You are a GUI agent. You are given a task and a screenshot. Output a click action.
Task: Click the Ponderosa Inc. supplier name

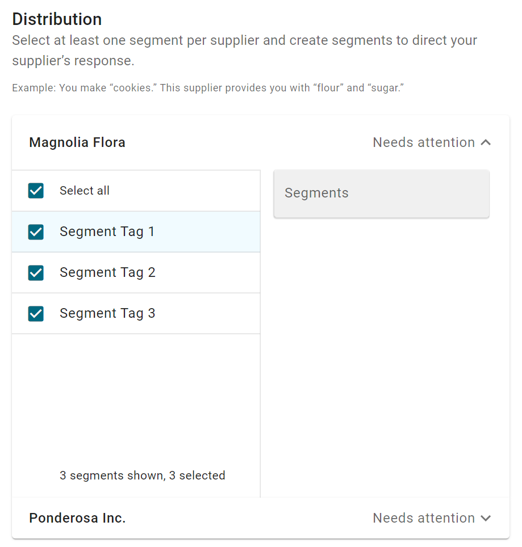[77, 518]
